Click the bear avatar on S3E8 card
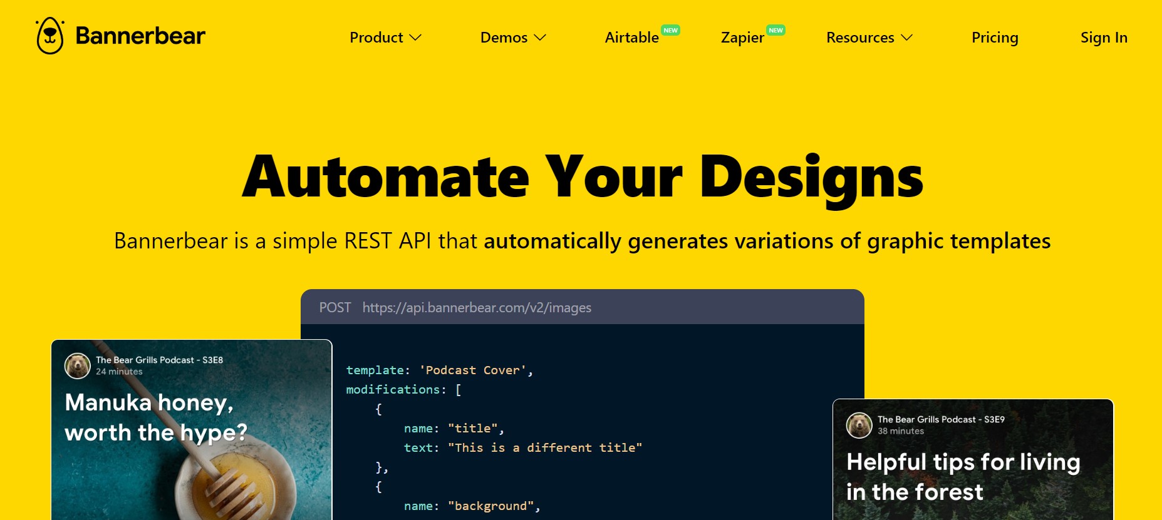This screenshot has width=1162, height=520. click(78, 365)
